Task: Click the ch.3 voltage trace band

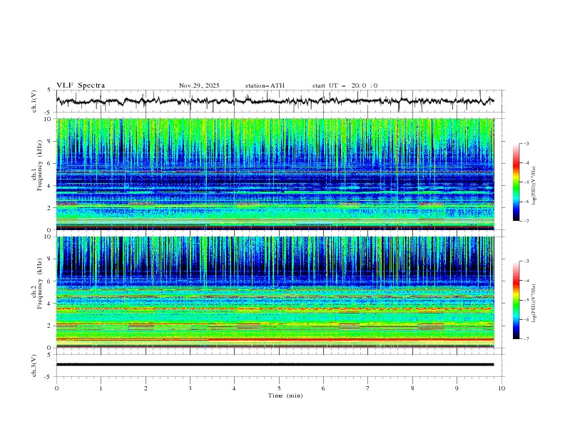Action: (x=275, y=365)
